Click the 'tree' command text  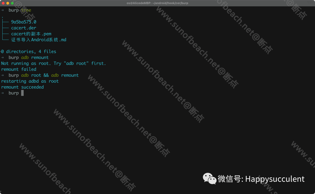coord(26,10)
